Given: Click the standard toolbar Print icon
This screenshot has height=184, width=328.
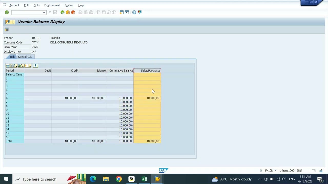Looking at the screenshot, I should pos(80,12).
